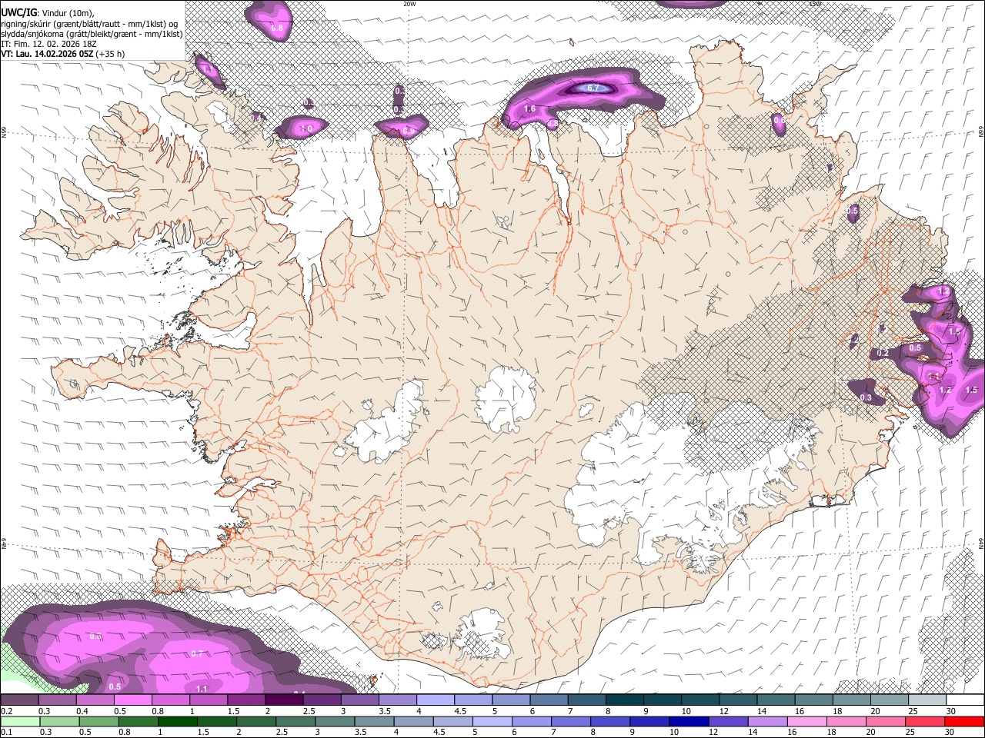The width and height of the screenshot is (985, 738).
Task: Pick the deep navy 10 swatch on bottom scale
Action: pyautogui.click(x=689, y=722)
